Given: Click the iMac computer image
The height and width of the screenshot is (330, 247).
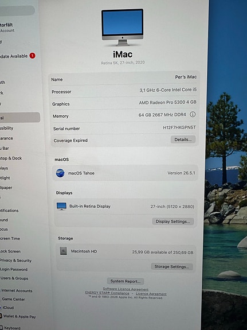Looking at the screenshot, I should click(x=123, y=27).
